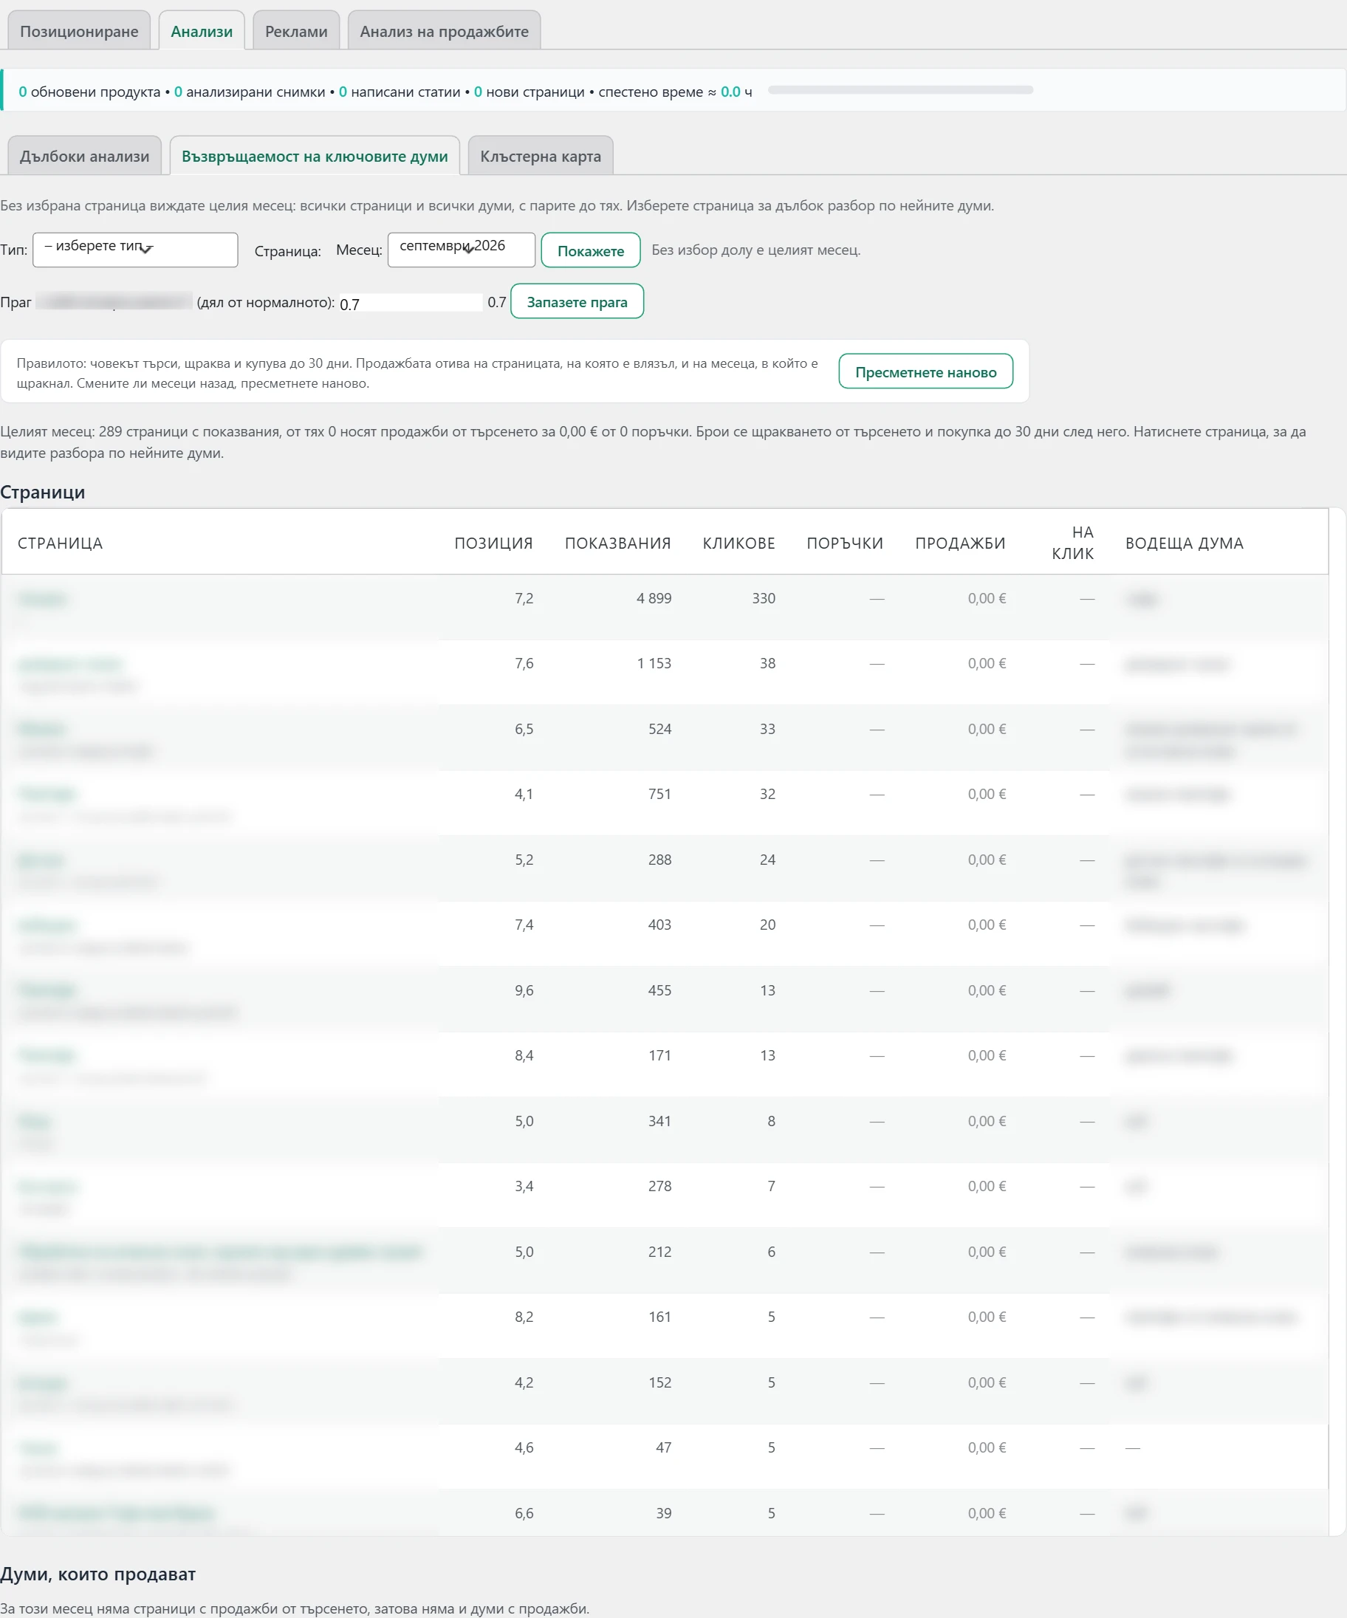Select the position value 9,6
The height and width of the screenshot is (1618, 1347).
point(524,990)
